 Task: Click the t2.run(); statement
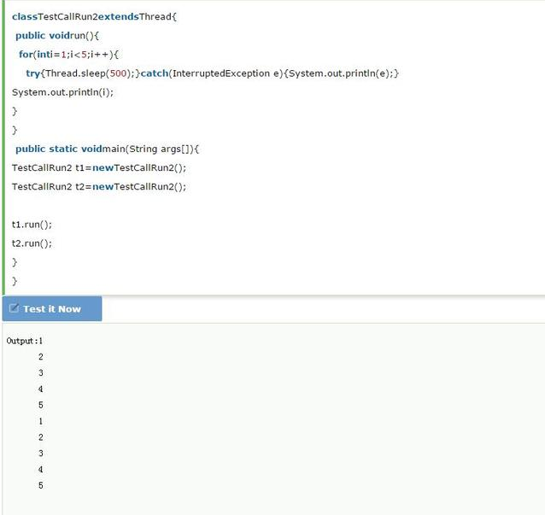32,243
